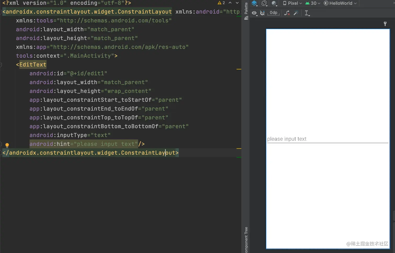Toggle autoconnection to parent magnet
This screenshot has height=253, width=395.
263,13
